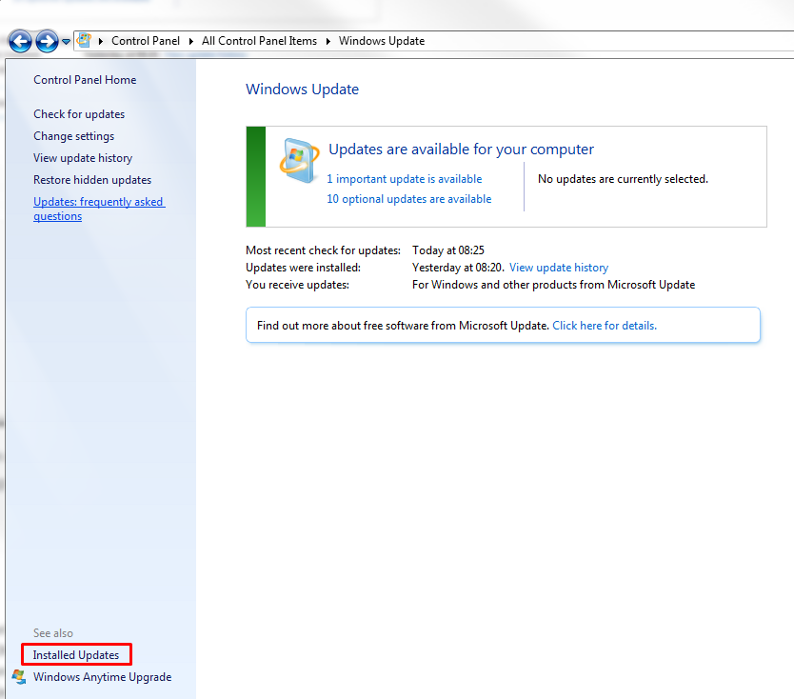
Task: Go forward with the Forward arrow button
Action: [x=47, y=42]
